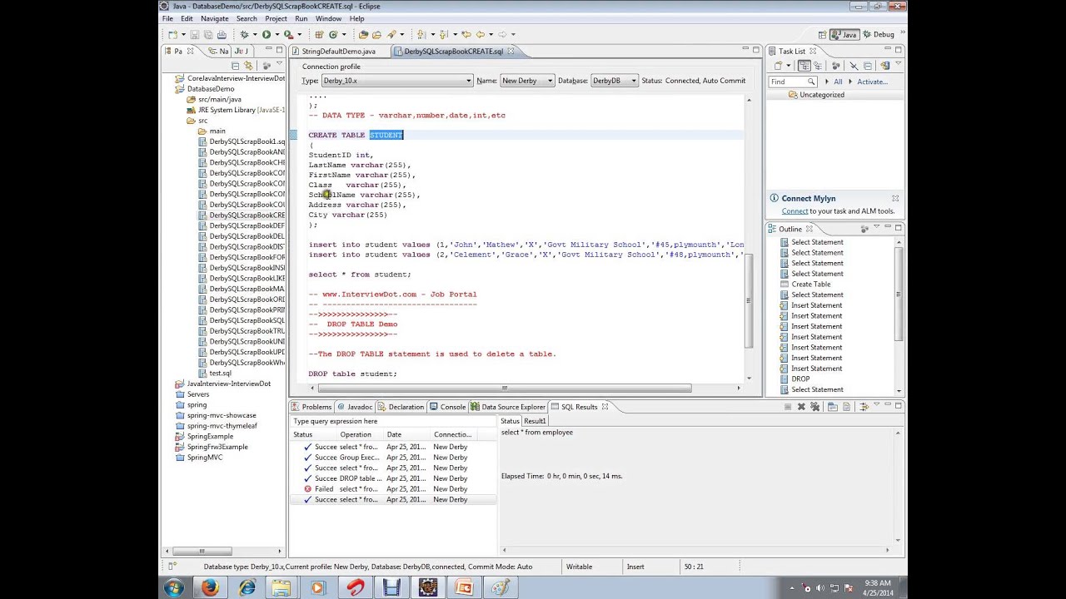Click the Type query expression here field

click(x=392, y=421)
